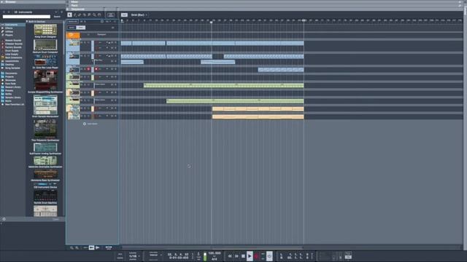Click the browser search input field

26,17
